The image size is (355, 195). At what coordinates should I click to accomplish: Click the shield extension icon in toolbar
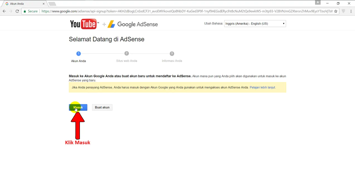(343, 11)
